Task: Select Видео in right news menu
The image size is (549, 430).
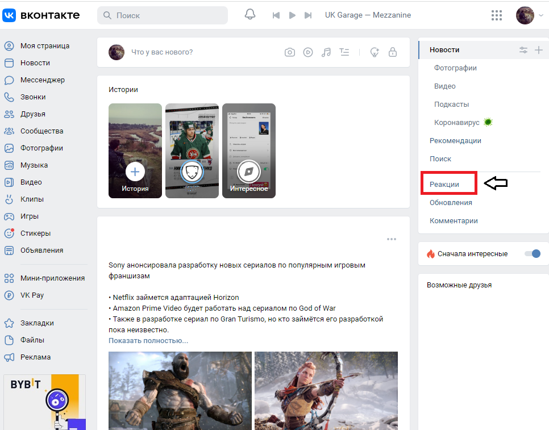Action: pyautogui.click(x=444, y=86)
